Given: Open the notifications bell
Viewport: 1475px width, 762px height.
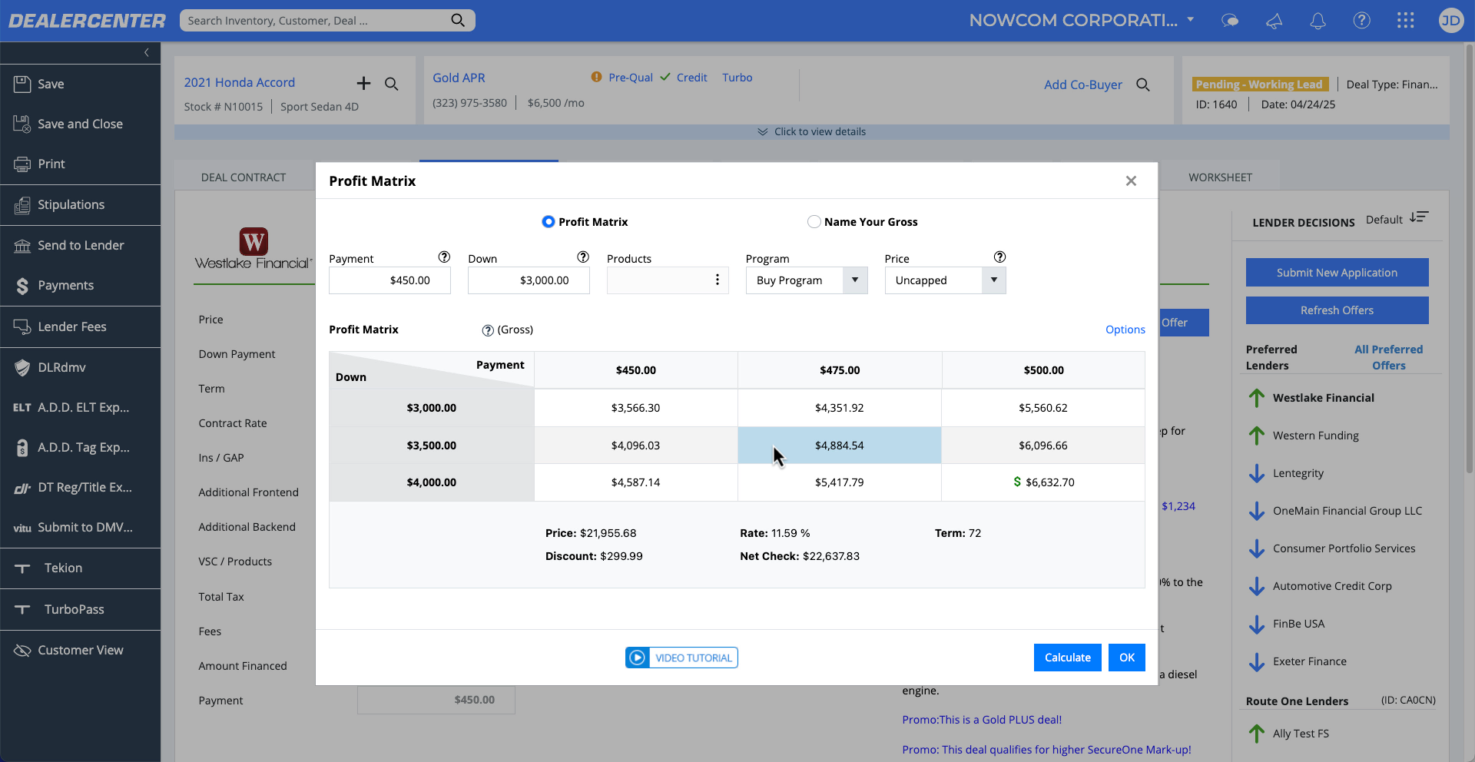Looking at the screenshot, I should pos(1318,21).
